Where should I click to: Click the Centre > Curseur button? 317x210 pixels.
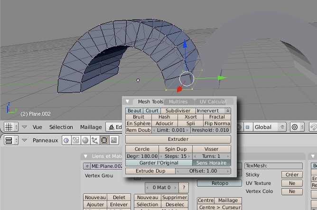[220, 207]
